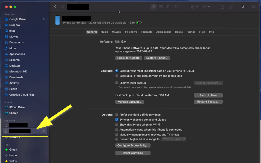Screen dimensions: 261x163
Task: Switch to the Movies tab
Action: tap(116, 32)
